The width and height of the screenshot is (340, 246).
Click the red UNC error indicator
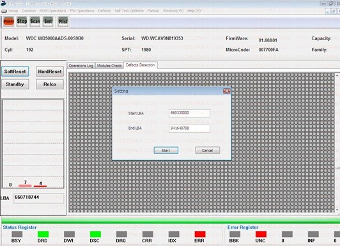261,234
